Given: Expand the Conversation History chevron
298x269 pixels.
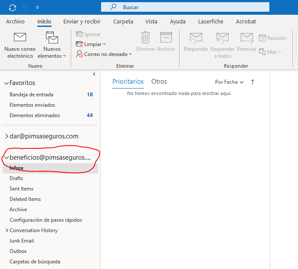Looking at the screenshot, I should pos(7,230).
